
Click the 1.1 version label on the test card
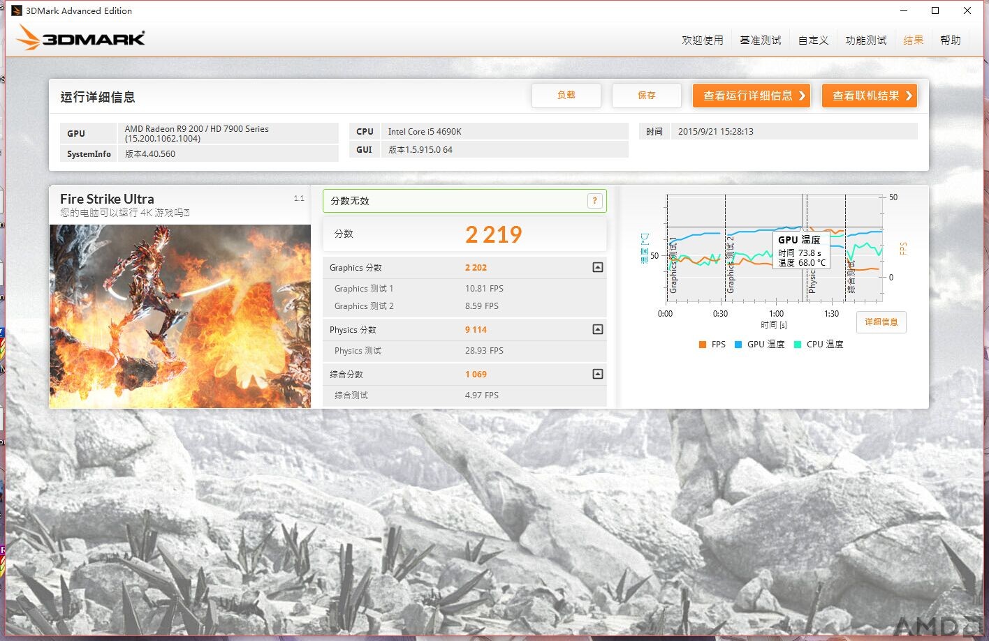[x=299, y=199]
